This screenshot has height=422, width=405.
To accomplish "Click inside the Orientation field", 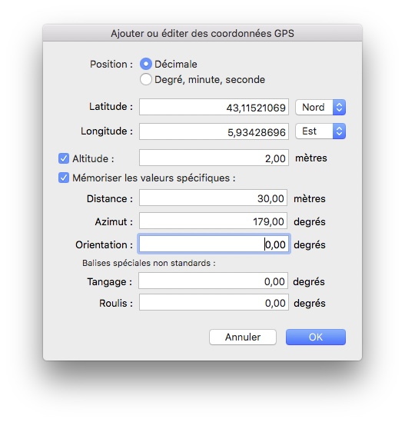I will point(214,244).
